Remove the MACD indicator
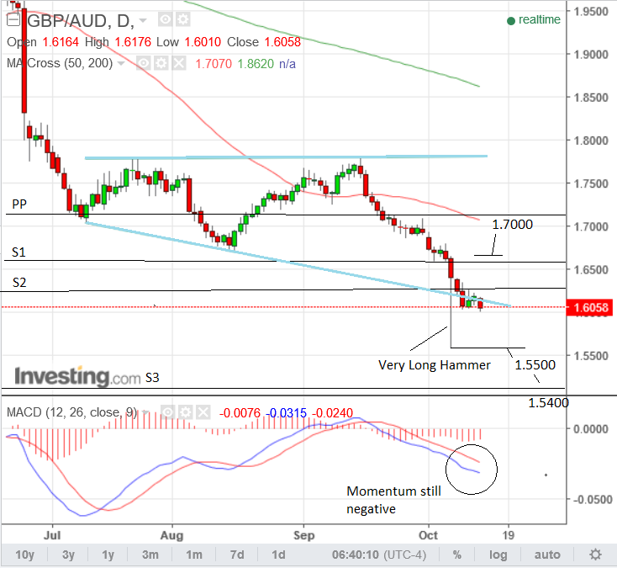Image resolution: width=617 pixels, height=568 pixels. 203,412
